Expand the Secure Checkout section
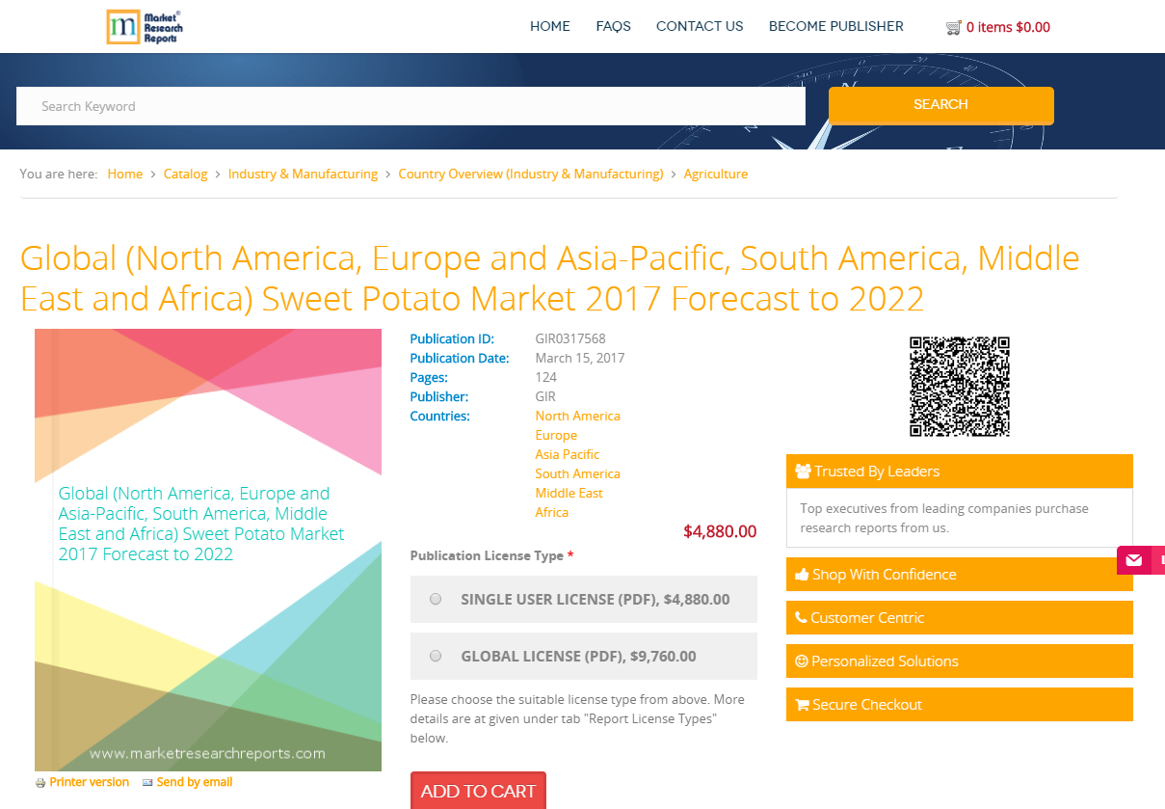The height and width of the screenshot is (809, 1165). tap(959, 705)
